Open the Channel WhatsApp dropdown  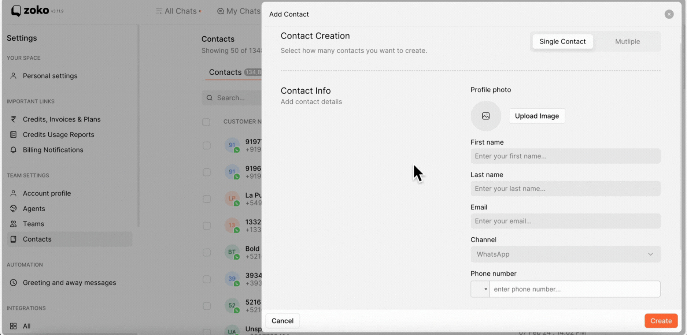[565, 254]
